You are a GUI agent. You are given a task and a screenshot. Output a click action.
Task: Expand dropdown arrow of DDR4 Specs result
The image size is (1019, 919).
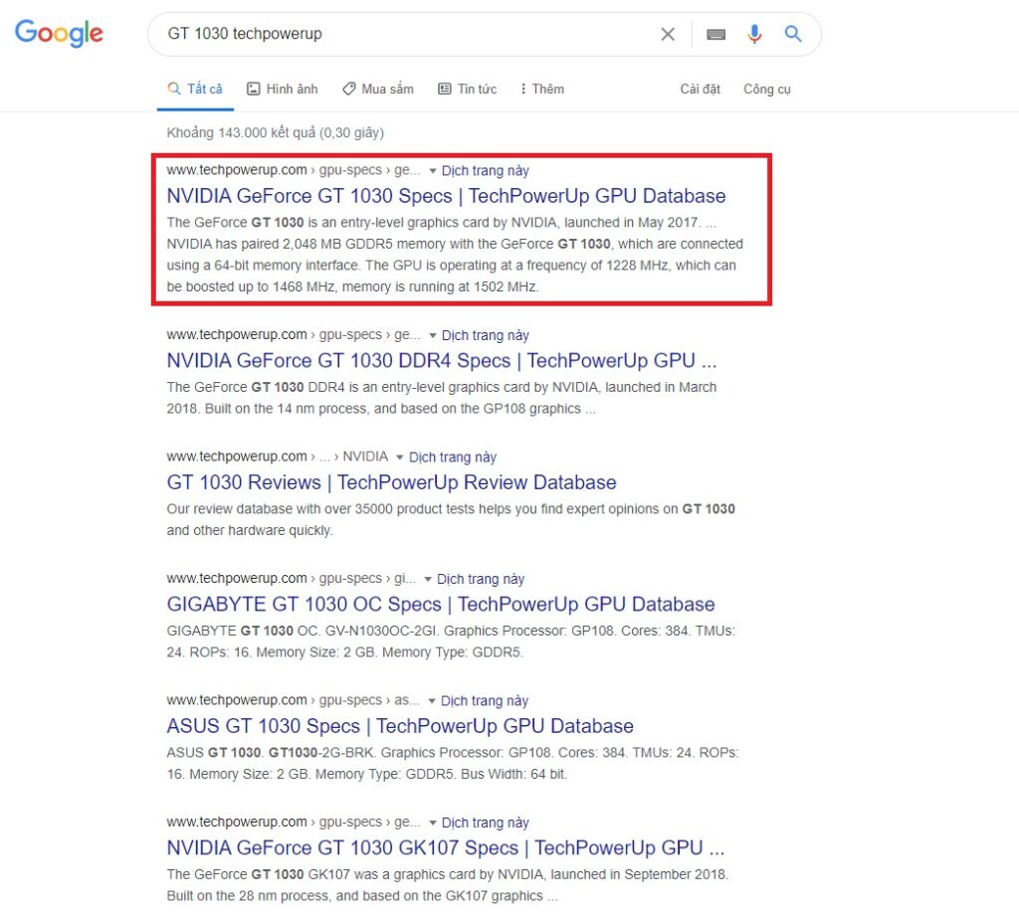tap(432, 336)
